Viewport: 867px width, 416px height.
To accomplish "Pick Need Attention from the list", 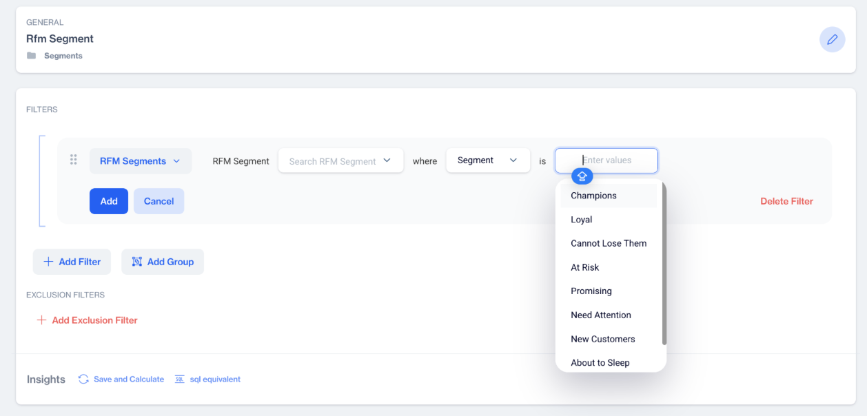I will [609, 315].
